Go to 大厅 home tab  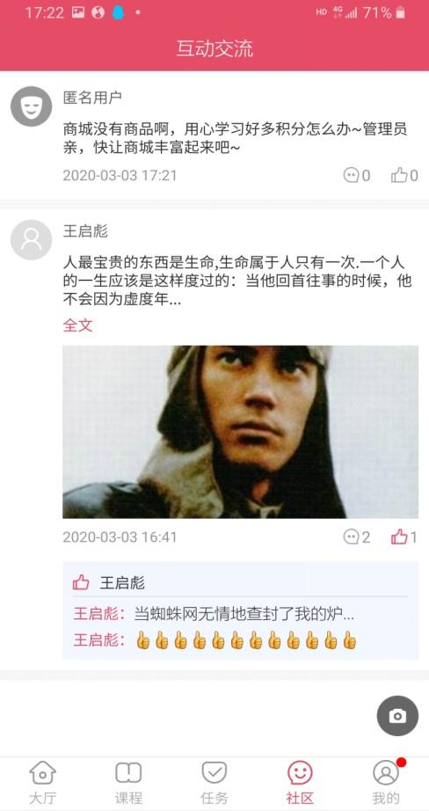coord(42,783)
